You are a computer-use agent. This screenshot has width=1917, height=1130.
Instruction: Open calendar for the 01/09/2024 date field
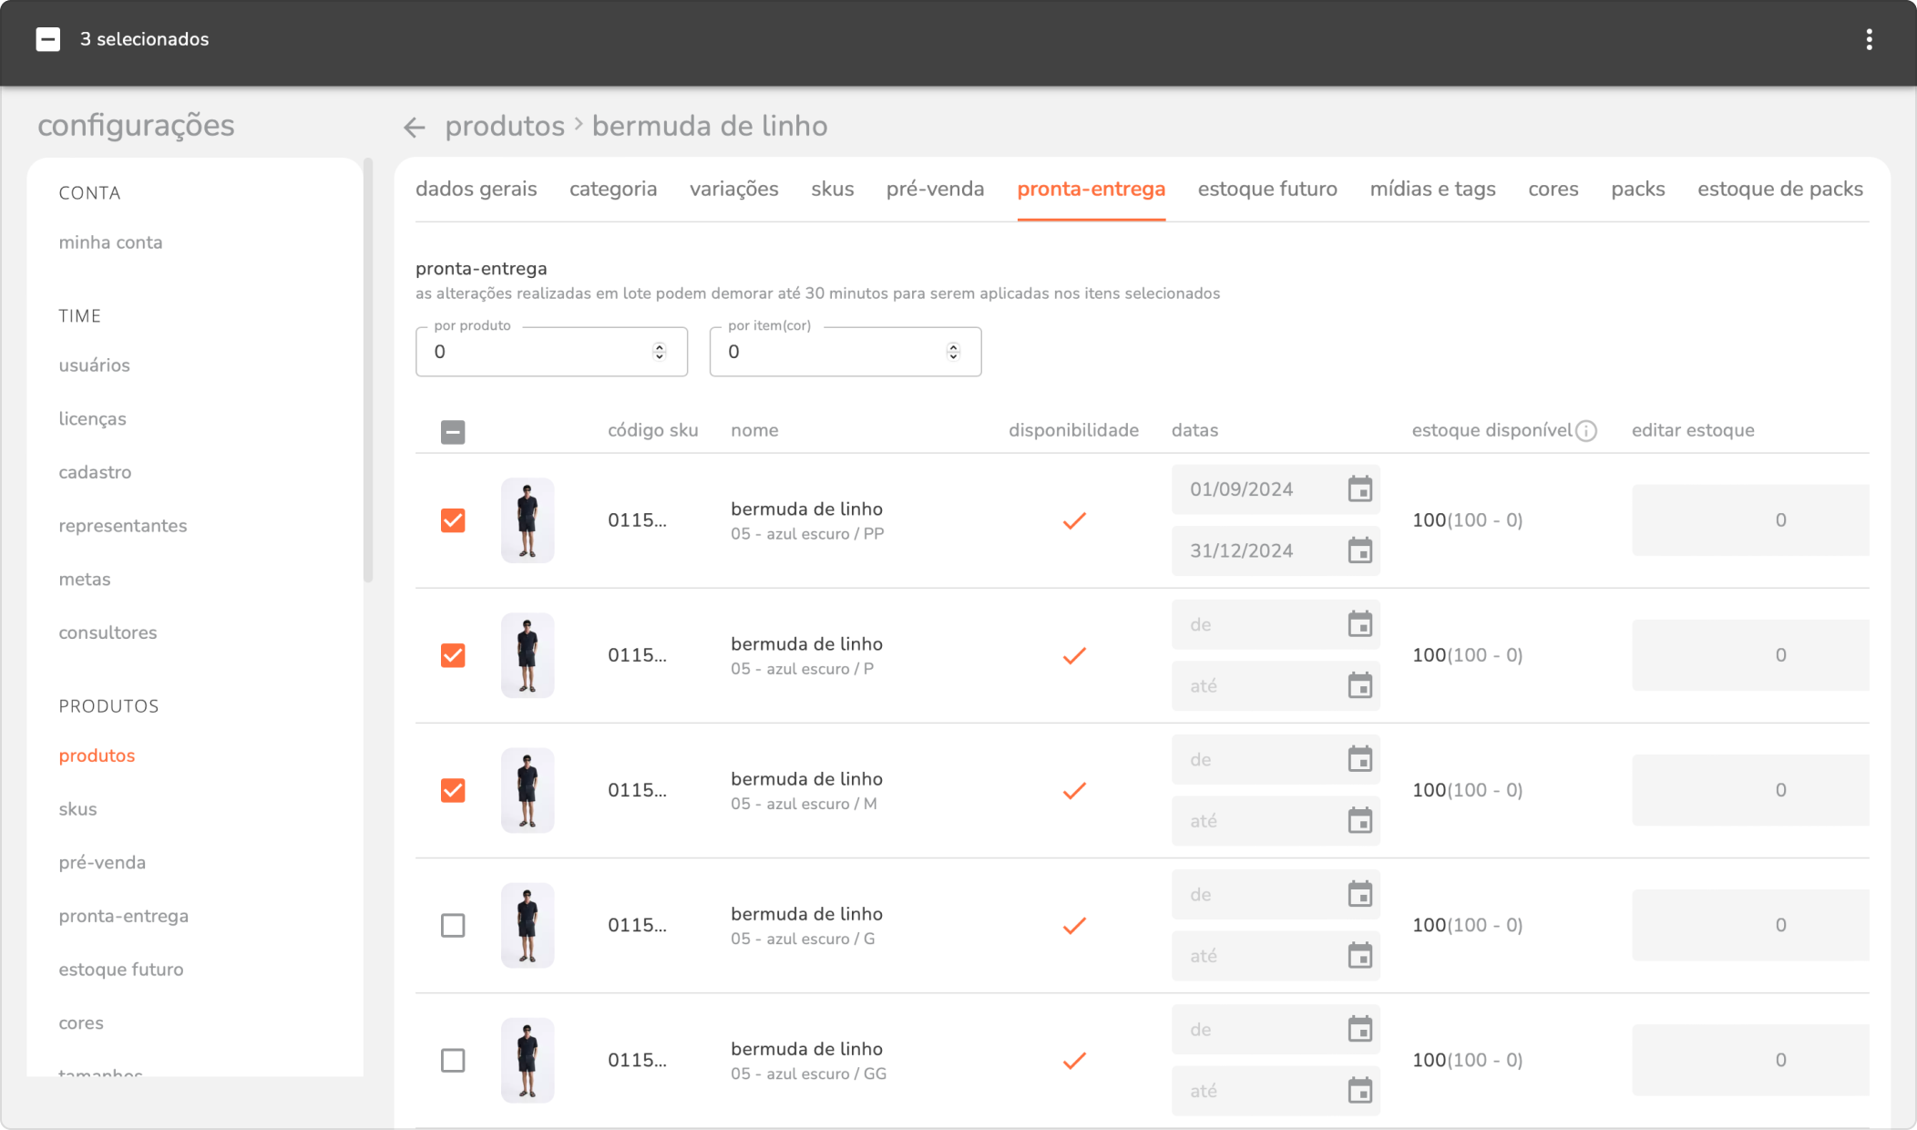1359,489
